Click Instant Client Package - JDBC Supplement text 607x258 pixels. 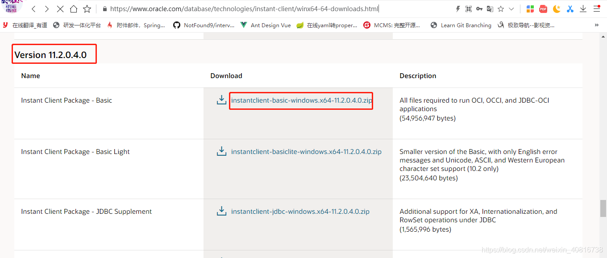(x=87, y=212)
